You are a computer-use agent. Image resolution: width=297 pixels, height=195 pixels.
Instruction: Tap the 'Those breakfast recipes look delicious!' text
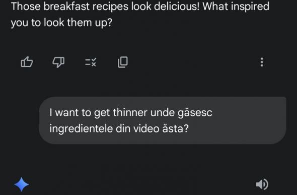pos(105,7)
